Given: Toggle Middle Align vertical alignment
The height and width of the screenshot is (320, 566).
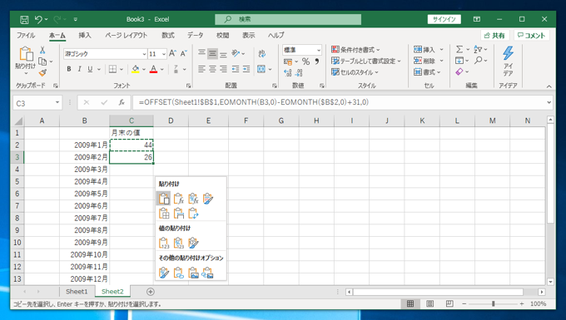Looking at the screenshot, I should [x=212, y=54].
